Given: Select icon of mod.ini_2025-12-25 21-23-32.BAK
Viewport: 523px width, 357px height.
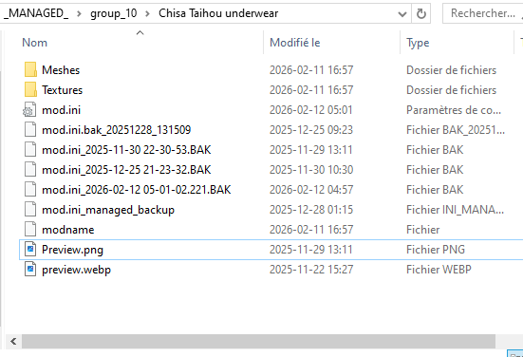Looking at the screenshot, I should [30, 170].
